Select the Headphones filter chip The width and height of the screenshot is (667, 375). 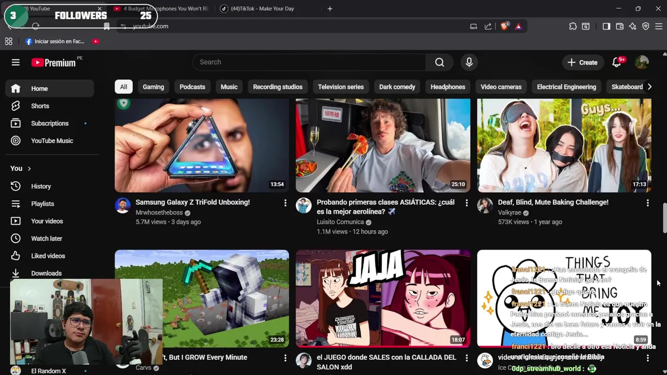tap(448, 87)
